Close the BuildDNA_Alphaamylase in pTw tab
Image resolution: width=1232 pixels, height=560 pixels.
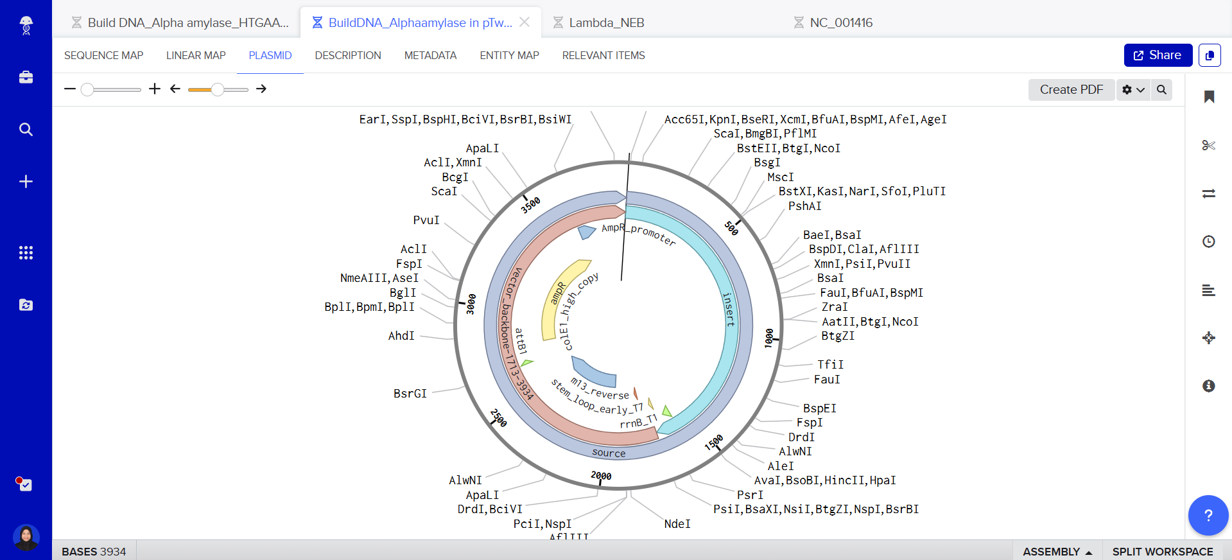[525, 22]
